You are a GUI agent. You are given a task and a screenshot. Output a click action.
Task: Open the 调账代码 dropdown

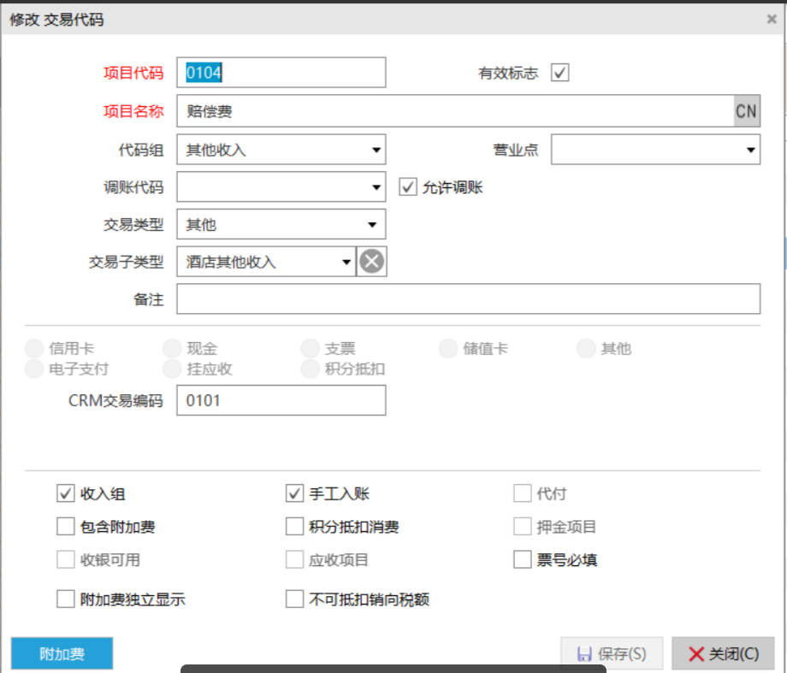pyautogui.click(x=376, y=187)
